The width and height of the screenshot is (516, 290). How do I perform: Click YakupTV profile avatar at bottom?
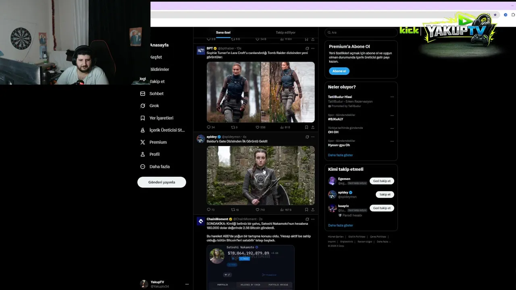point(144,284)
